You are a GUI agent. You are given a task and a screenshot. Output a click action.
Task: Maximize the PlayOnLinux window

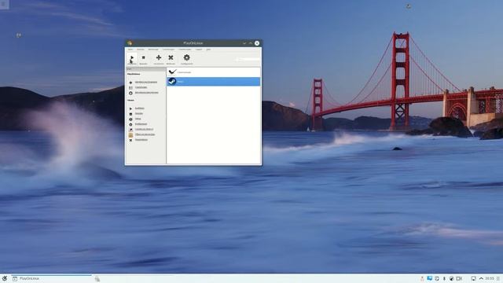click(x=251, y=43)
